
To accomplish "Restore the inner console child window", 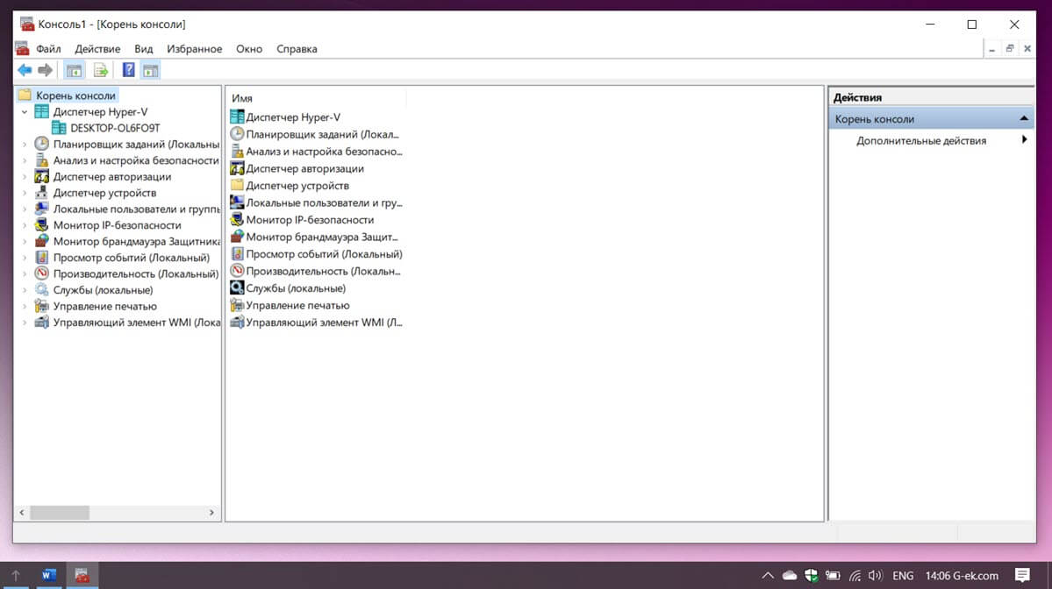I will (x=1009, y=48).
